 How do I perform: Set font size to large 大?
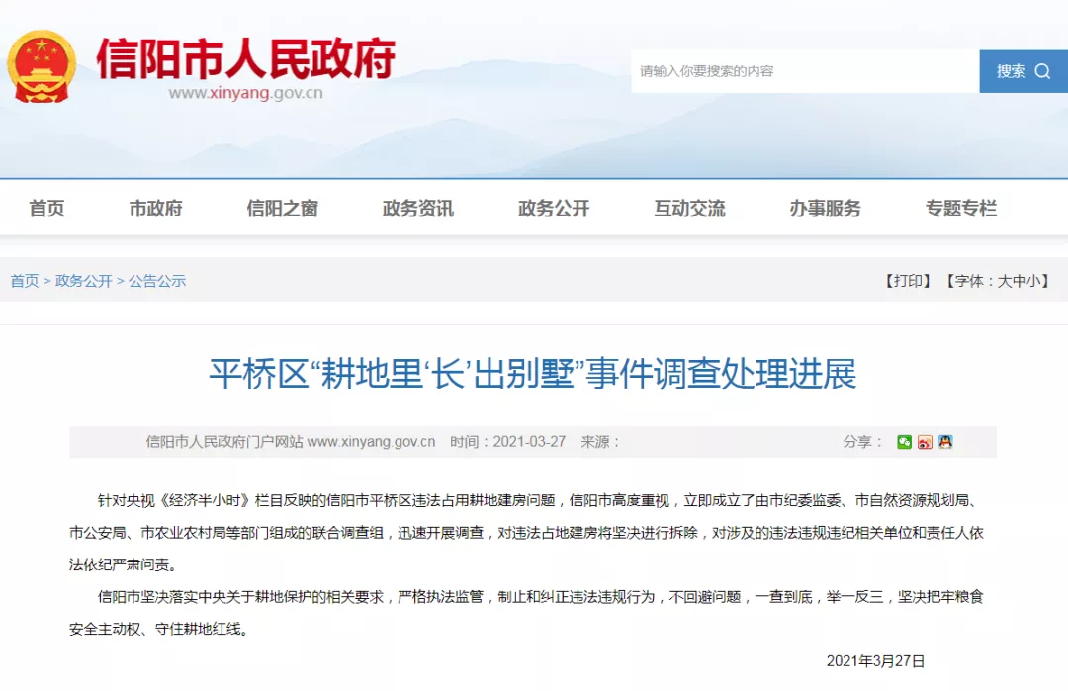click(x=1004, y=281)
